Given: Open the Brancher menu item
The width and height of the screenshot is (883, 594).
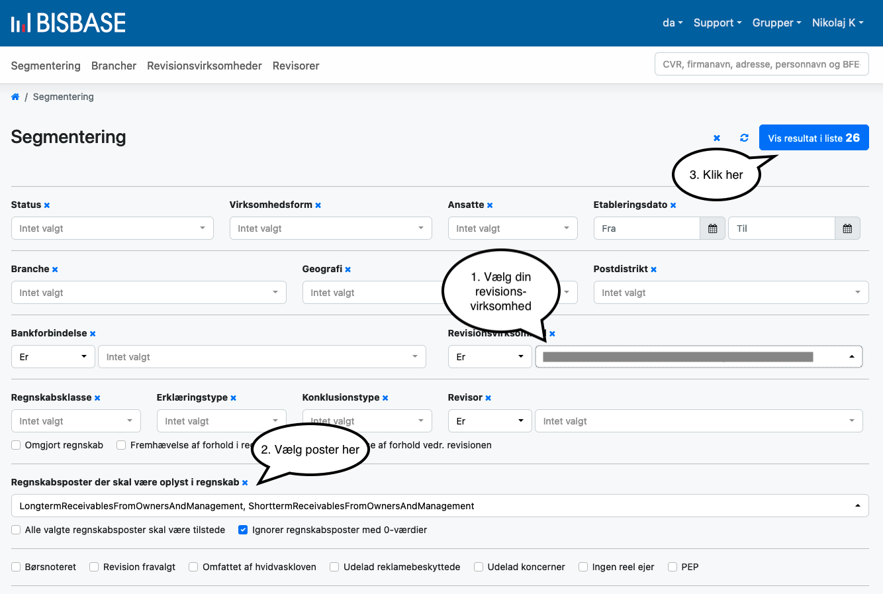Looking at the screenshot, I should click(114, 66).
